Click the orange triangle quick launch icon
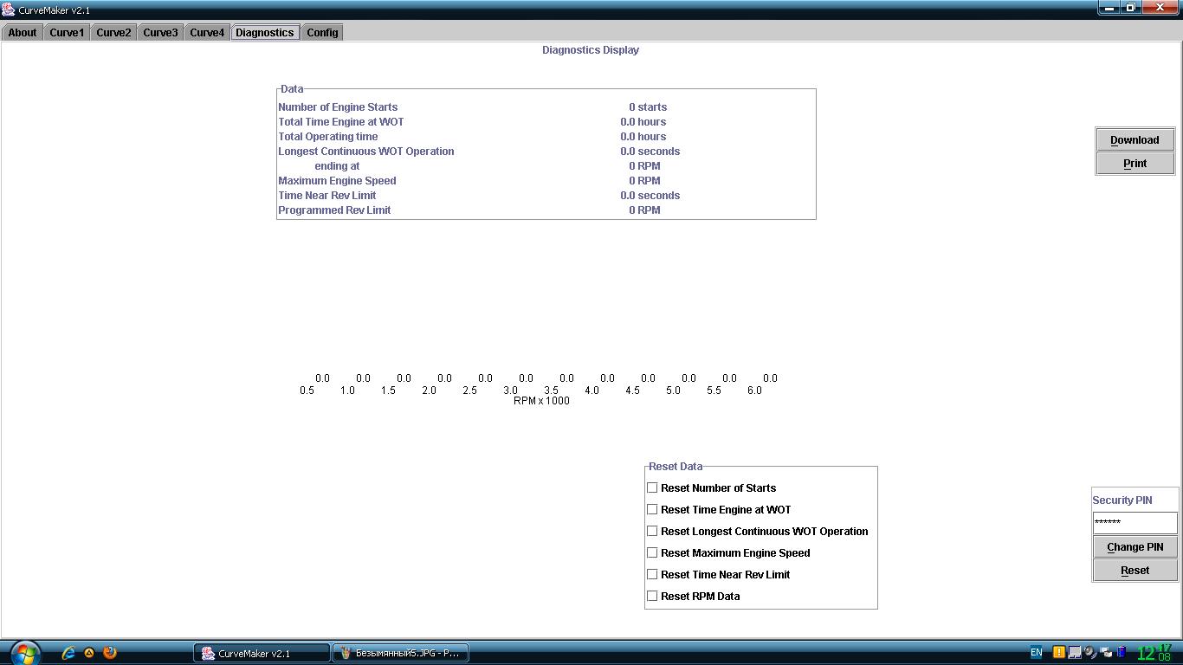1183x665 pixels. point(89,653)
